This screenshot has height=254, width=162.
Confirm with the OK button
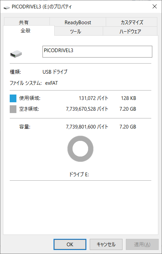[70, 245]
